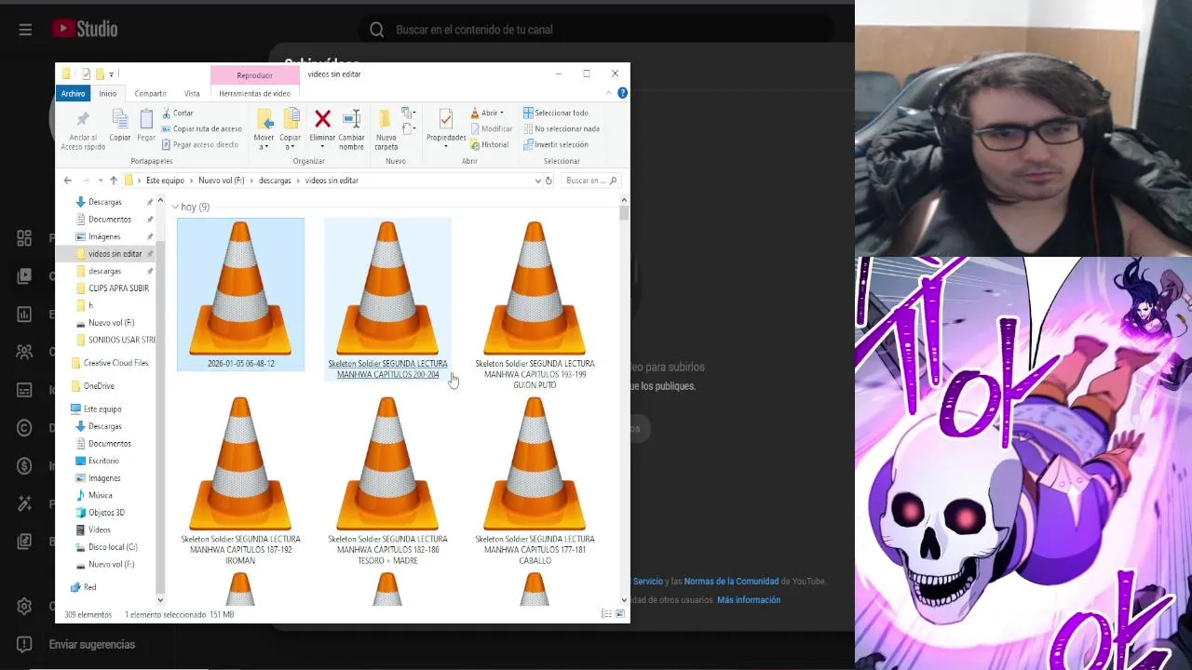Click the Más información link in YouTube Studio
The image size is (1192, 670).
coord(749,600)
